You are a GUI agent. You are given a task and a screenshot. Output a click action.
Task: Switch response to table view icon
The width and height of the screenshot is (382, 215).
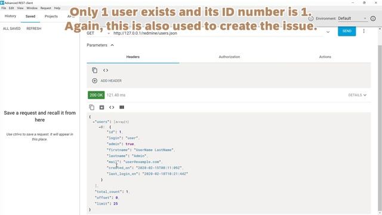(122, 107)
